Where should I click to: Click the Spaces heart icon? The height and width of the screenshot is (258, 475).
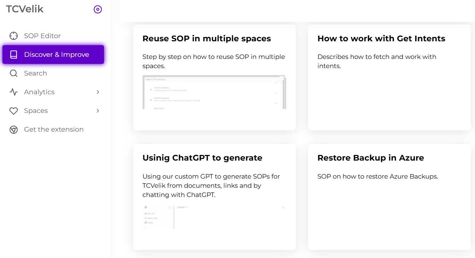tap(13, 111)
